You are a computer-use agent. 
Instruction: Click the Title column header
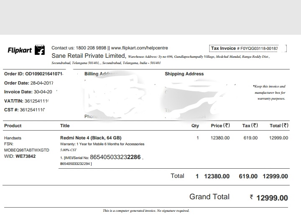pyautogui.click(x=65, y=126)
